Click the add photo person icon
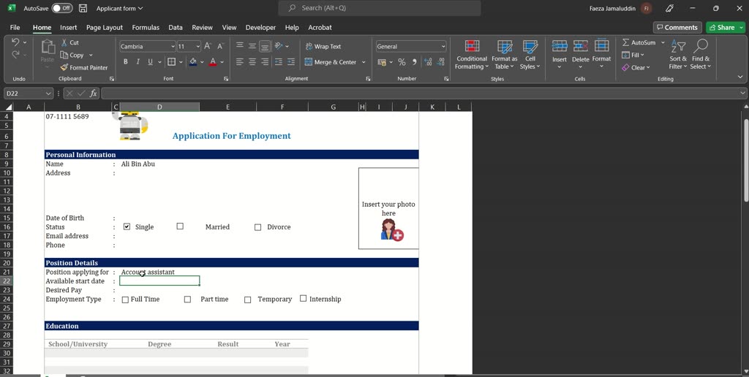This screenshot has width=749, height=377. (x=392, y=229)
